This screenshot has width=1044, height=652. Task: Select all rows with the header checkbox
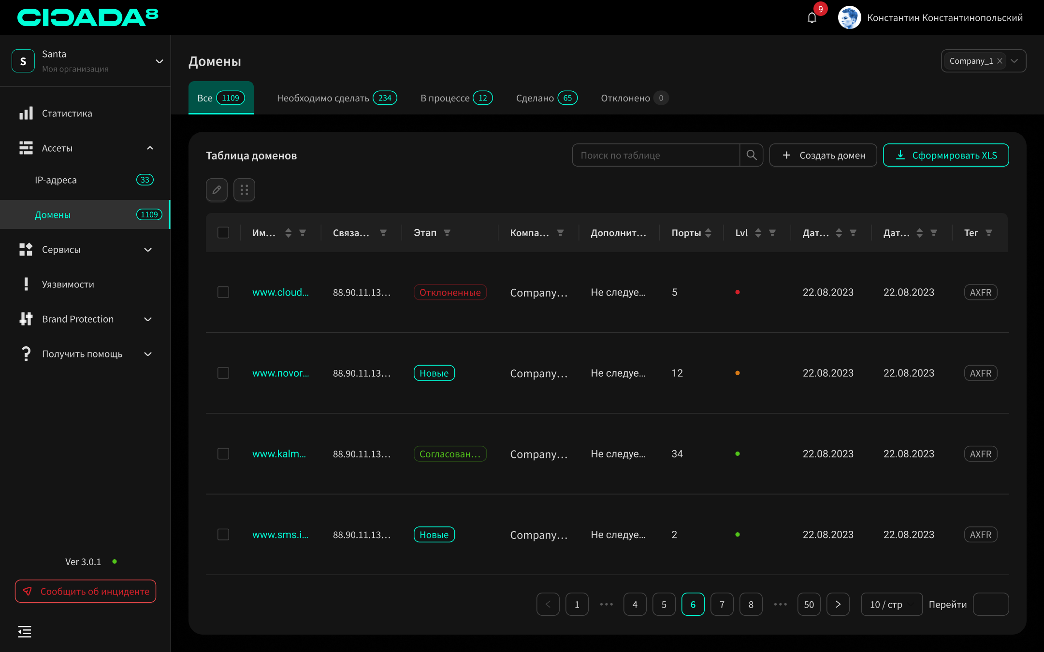(223, 233)
